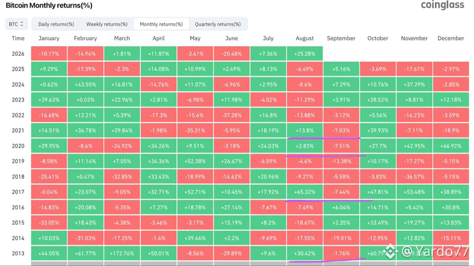Select the +172.76% March 2013 cell

[x=122, y=253]
